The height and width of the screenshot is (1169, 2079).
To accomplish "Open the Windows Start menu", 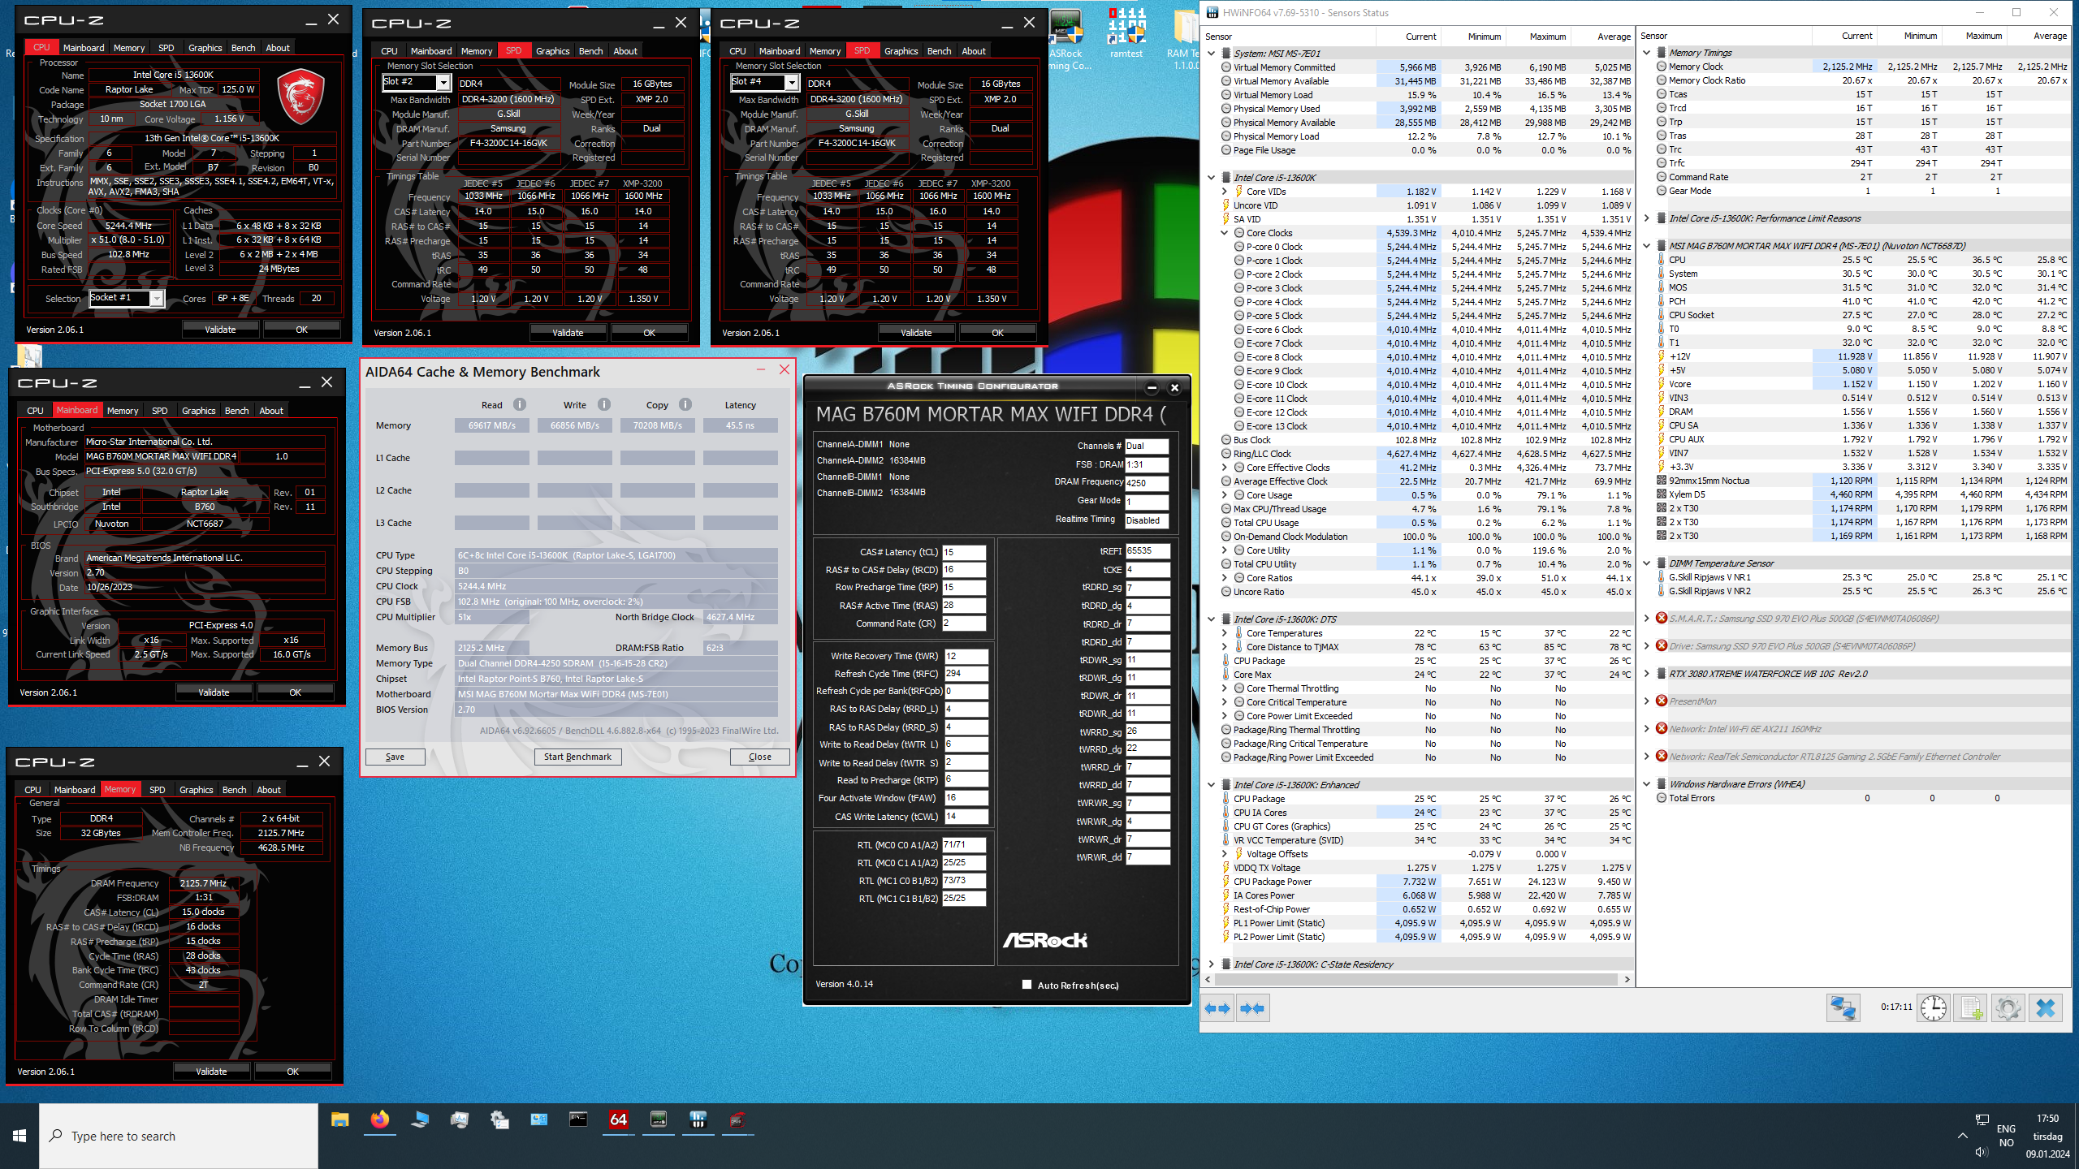I will [x=19, y=1136].
